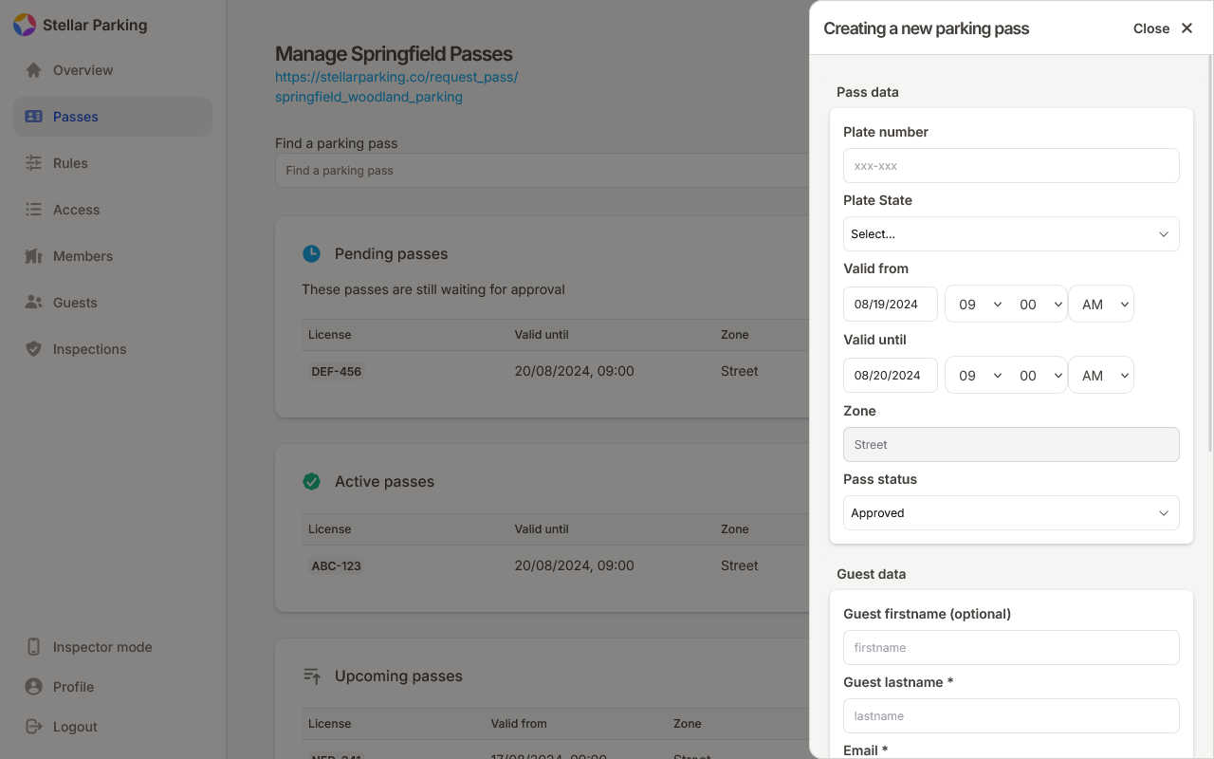The image size is (1214, 759).
Task: Open the Overview page
Action: click(x=113, y=70)
